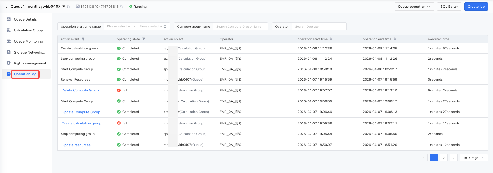
Task: Click the Create job button
Action: tap(476, 7)
